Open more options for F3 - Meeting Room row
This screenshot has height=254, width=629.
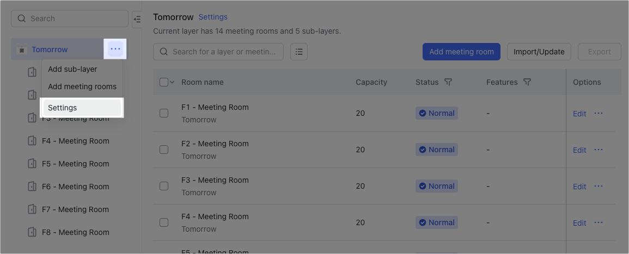tap(599, 187)
